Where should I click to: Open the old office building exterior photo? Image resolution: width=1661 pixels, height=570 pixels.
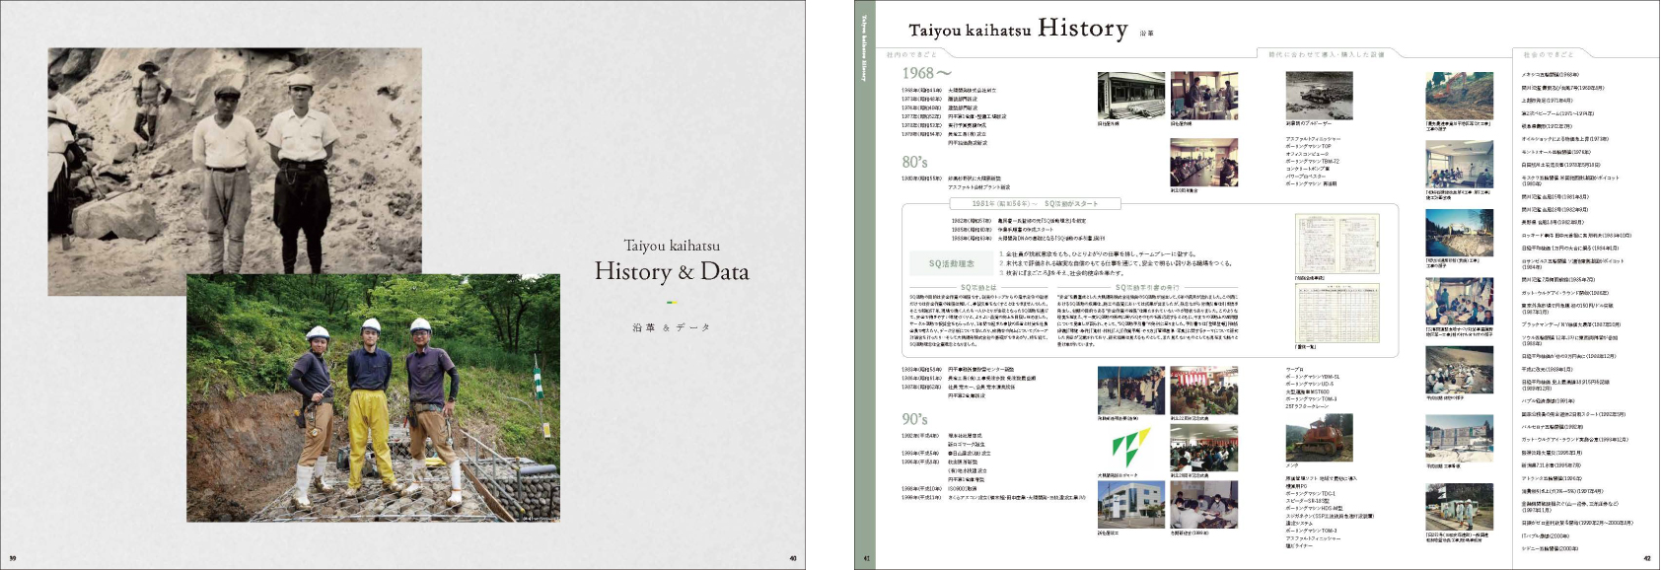(x=1130, y=96)
